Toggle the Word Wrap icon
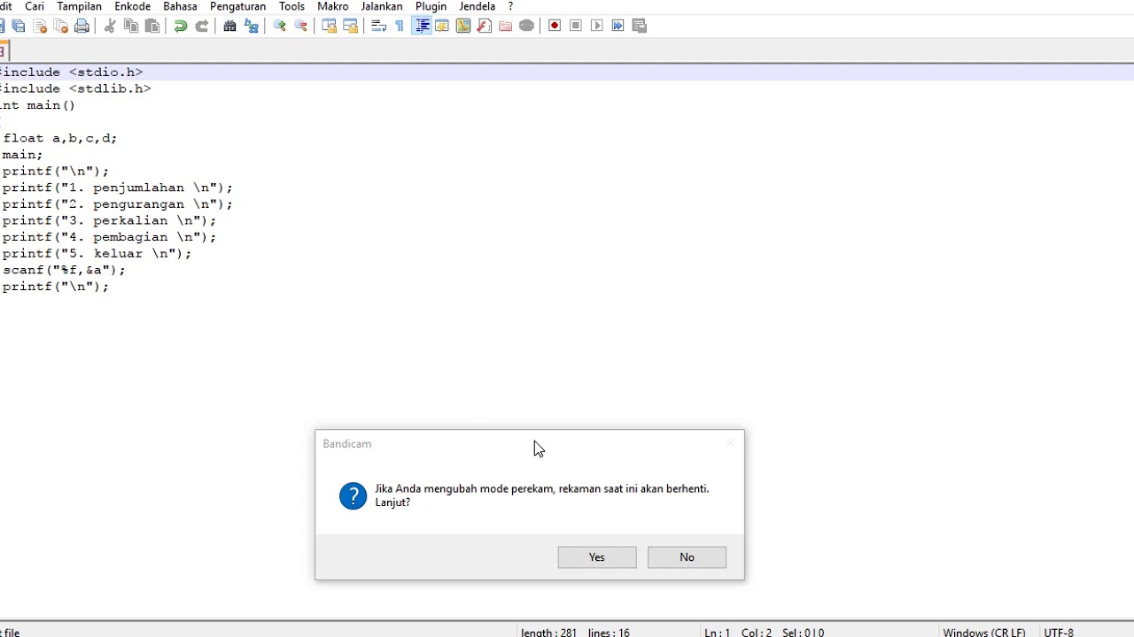The width and height of the screenshot is (1134, 637). pos(379,26)
